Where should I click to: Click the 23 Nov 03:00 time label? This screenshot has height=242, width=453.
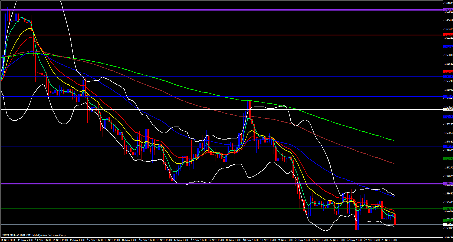pyautogui.click(x=389, y=240)
